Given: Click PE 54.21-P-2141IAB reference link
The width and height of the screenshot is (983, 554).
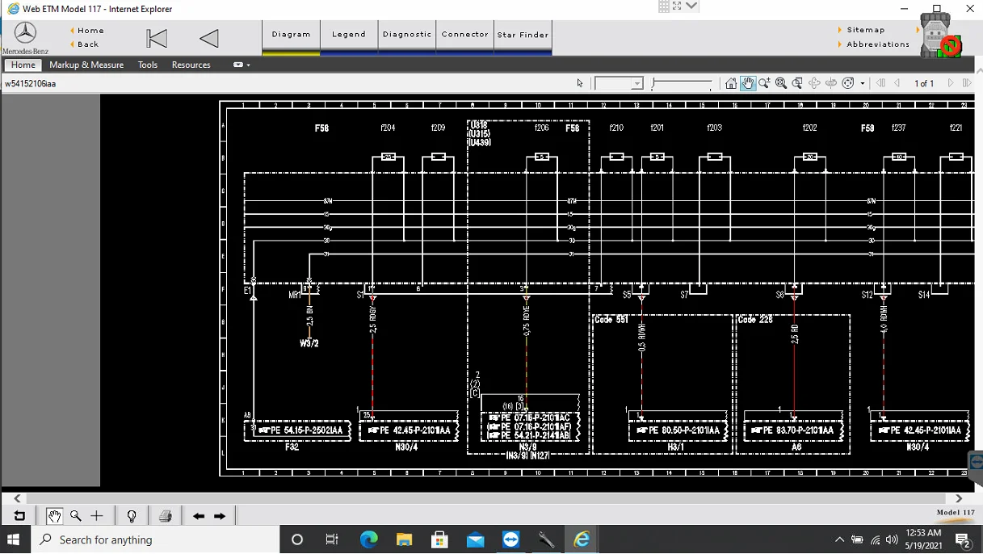Looking at the screenshot, I should pyautogui.click(x=529, y=435).
